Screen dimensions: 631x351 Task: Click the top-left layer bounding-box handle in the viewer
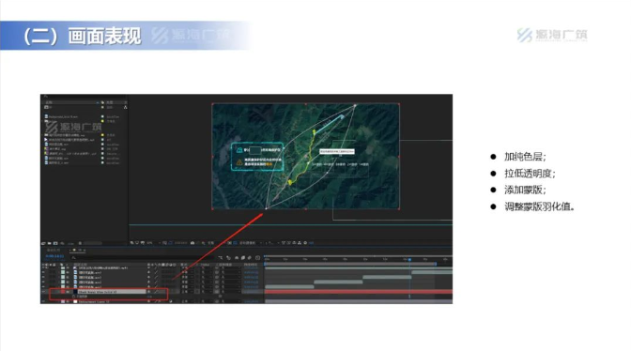(212, 104)
